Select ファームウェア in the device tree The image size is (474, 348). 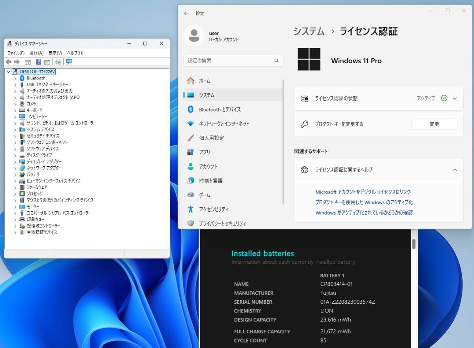37,187
